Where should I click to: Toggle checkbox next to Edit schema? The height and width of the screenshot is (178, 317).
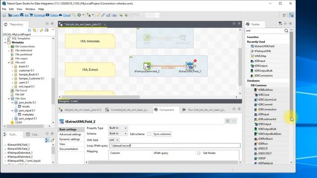point(149,134)
